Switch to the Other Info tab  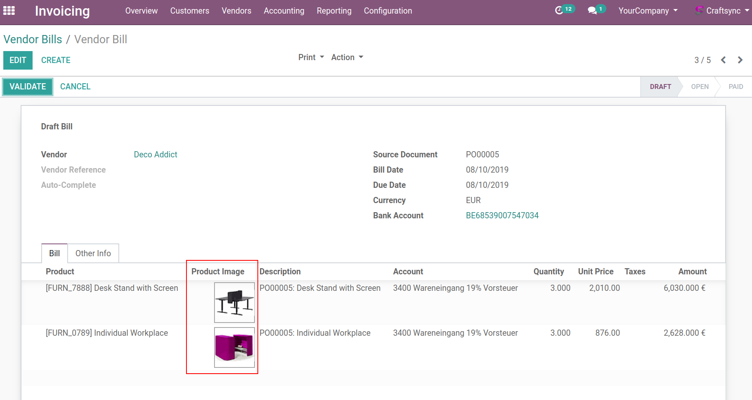pyautogui.click(x=93, y=253)
